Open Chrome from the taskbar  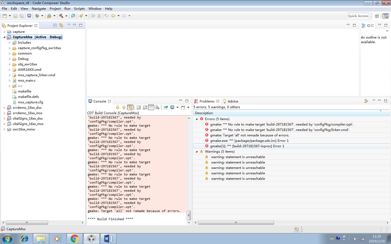[x=75, y=239]
